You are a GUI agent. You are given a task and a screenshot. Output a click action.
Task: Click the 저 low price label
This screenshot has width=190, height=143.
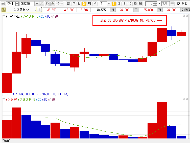pyautogui.click(x=160, y=10)
